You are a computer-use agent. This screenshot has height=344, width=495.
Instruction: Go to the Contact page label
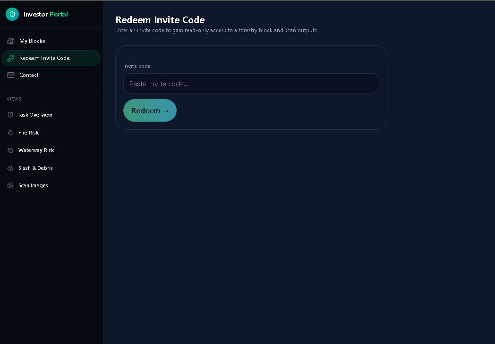29,75
